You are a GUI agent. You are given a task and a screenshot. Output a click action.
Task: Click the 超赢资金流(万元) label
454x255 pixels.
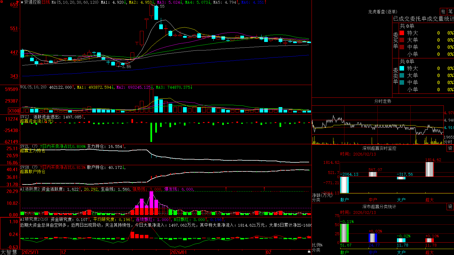37,121
